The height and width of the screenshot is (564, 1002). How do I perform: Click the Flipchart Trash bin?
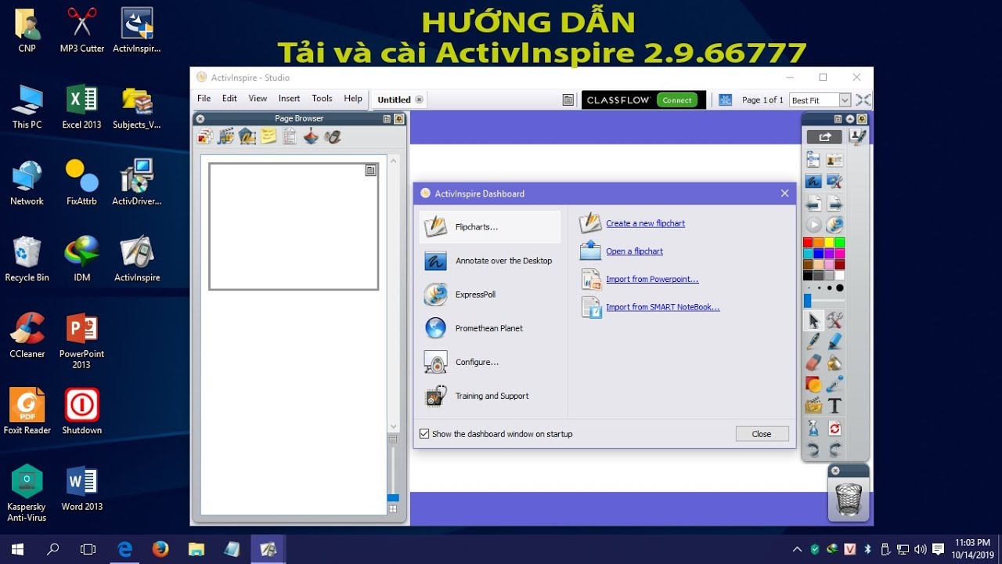(x=849, y=499)
